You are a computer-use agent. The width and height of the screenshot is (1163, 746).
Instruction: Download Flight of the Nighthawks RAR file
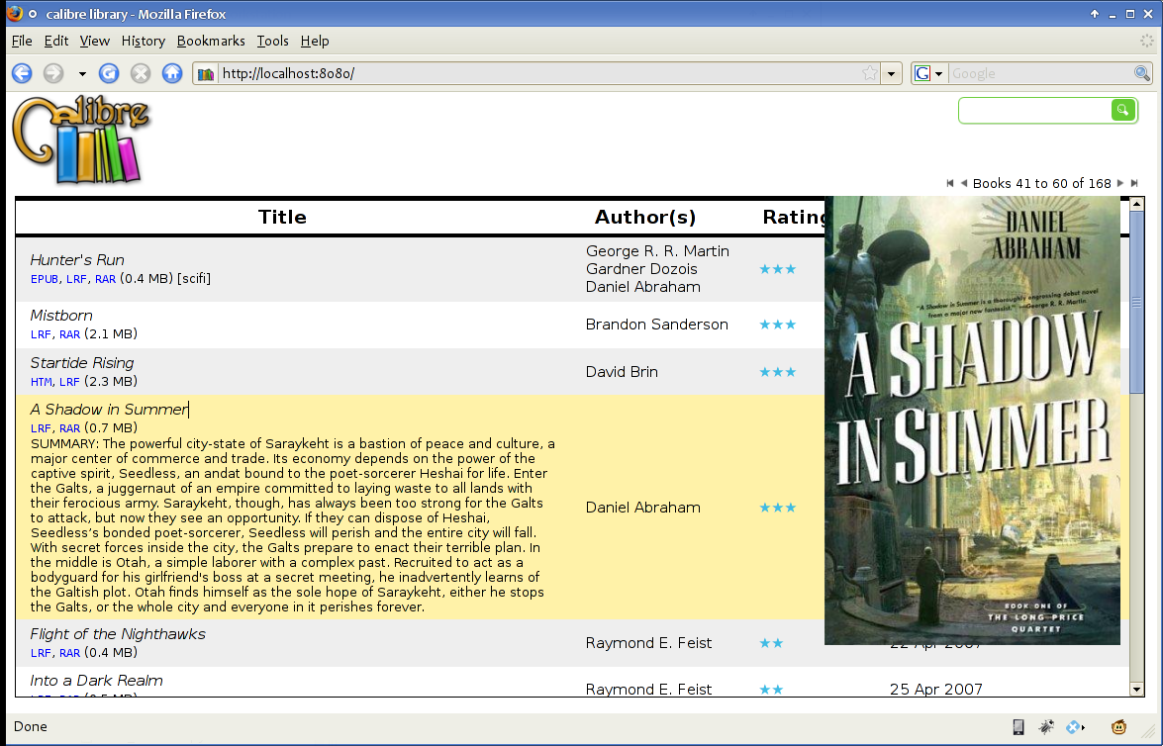click(x=69, y=653)
